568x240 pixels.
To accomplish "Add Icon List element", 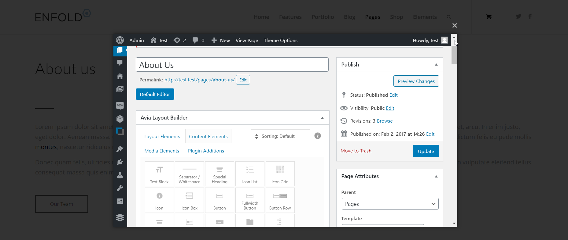I will (250, 174).
